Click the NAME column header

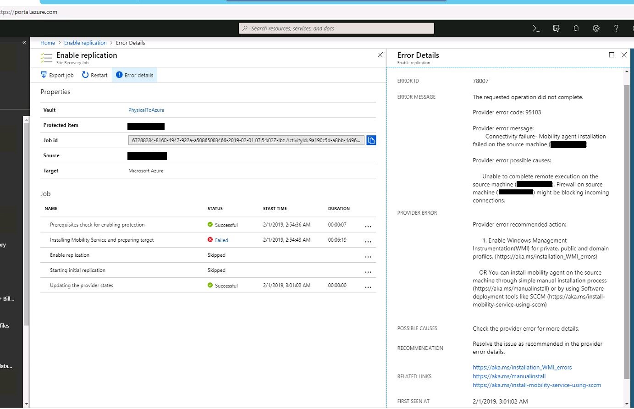pyautogui.click(x=51, y=209)
